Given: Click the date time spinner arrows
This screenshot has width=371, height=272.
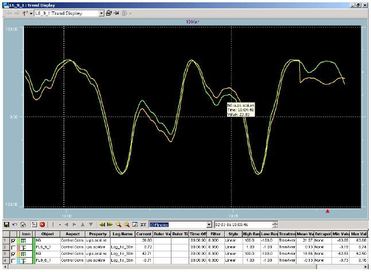Looking at the screenshot, I should (x=275, y=224).
